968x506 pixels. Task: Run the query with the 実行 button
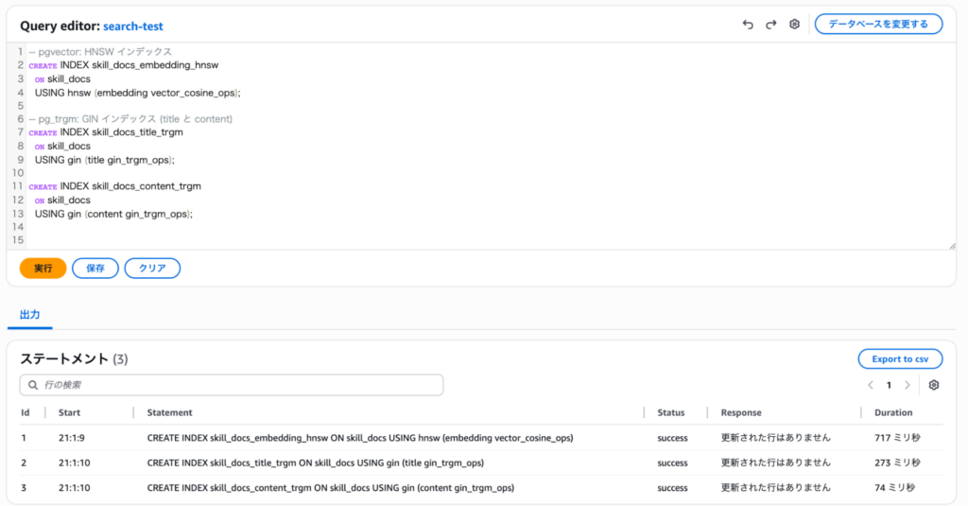point(43,269)
